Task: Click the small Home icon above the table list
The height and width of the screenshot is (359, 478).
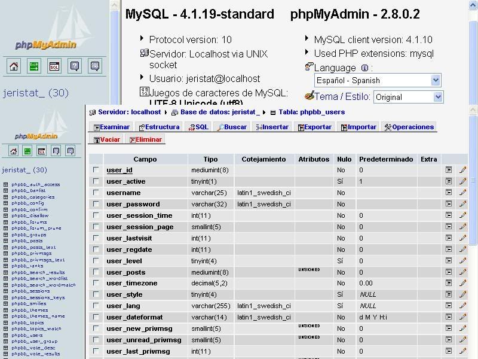Action: point(13,151)
